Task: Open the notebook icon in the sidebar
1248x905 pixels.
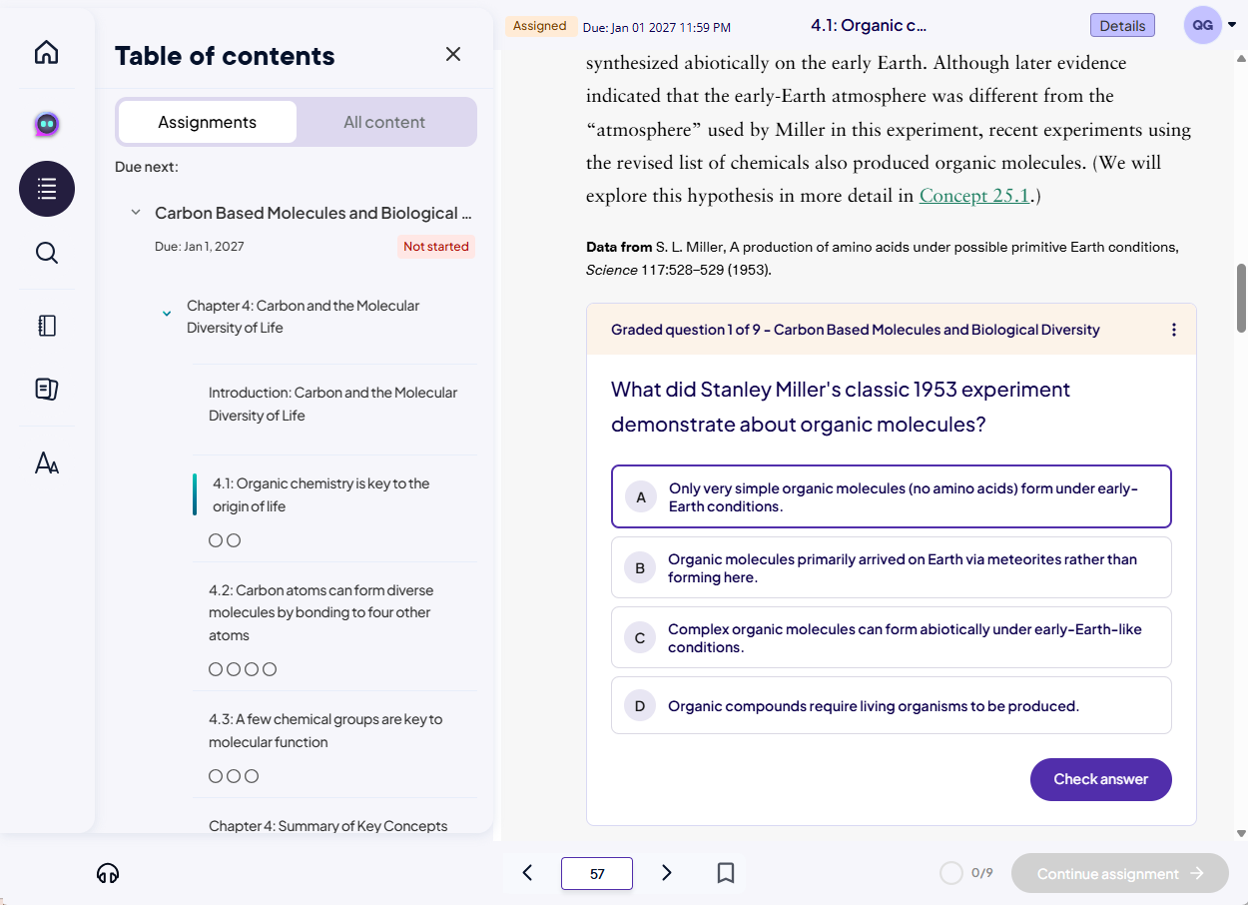Action: [46, 326]
